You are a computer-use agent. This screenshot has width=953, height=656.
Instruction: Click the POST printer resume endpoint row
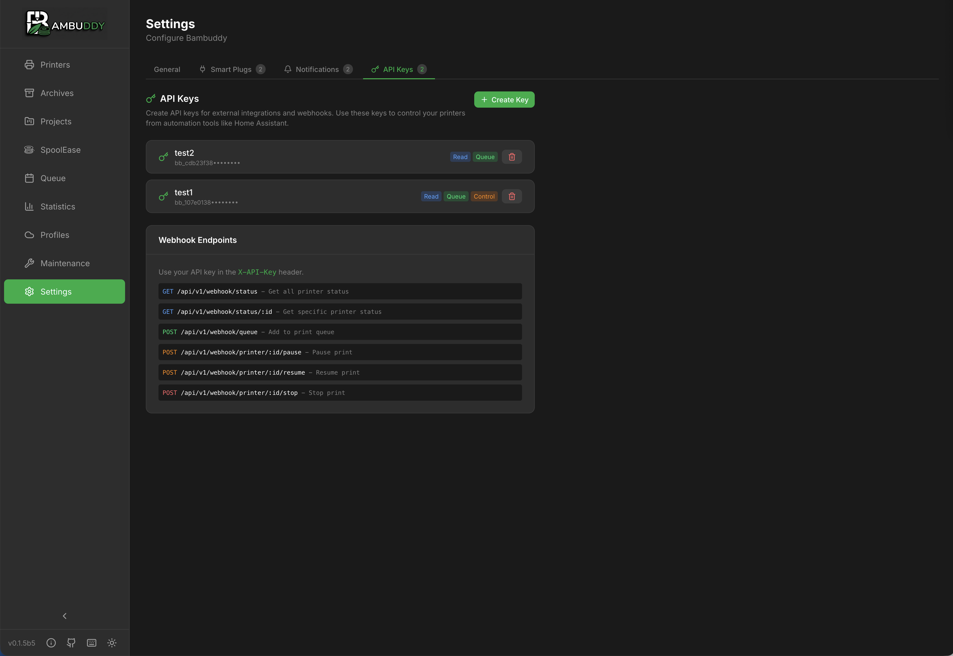340,372
